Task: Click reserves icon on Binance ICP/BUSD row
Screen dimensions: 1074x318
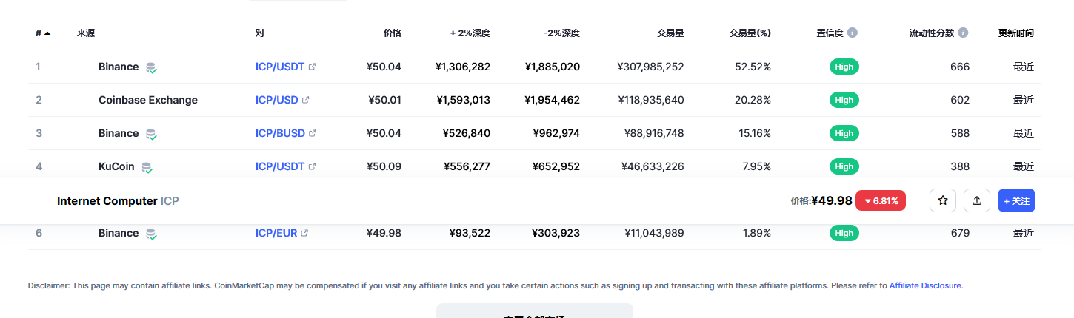Action: pos(151,134)
